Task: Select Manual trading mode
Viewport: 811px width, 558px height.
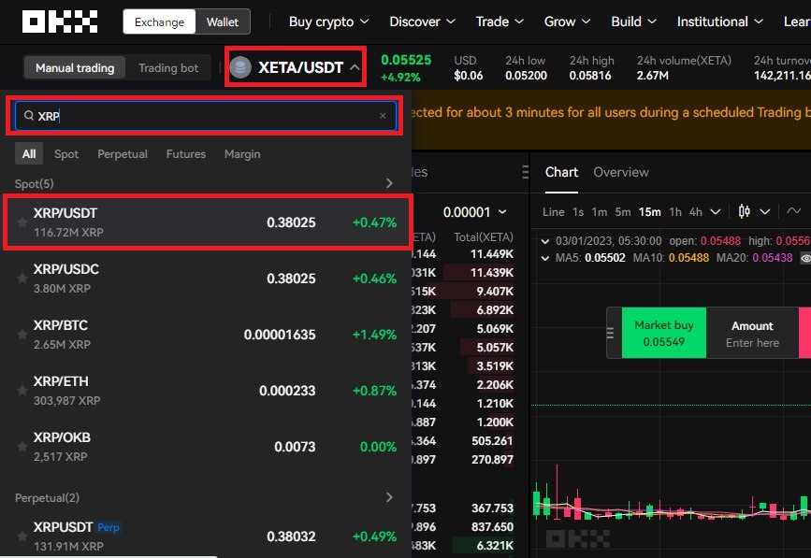Action: [75, 67]
